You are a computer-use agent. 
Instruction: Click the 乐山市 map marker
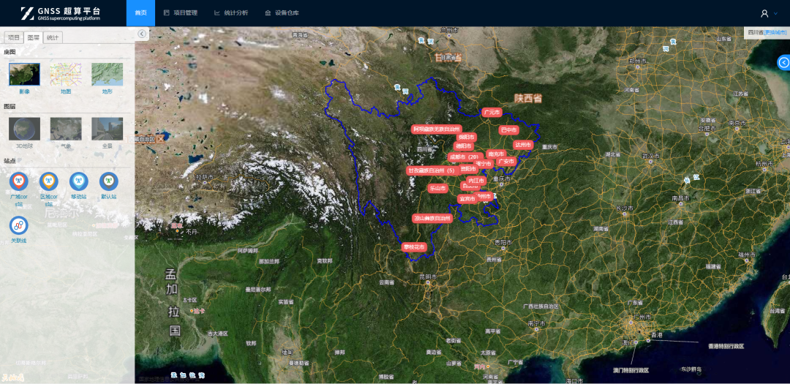(437, 189)
